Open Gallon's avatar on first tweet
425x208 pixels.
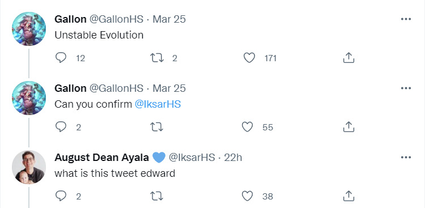click(x=29, y=29)
